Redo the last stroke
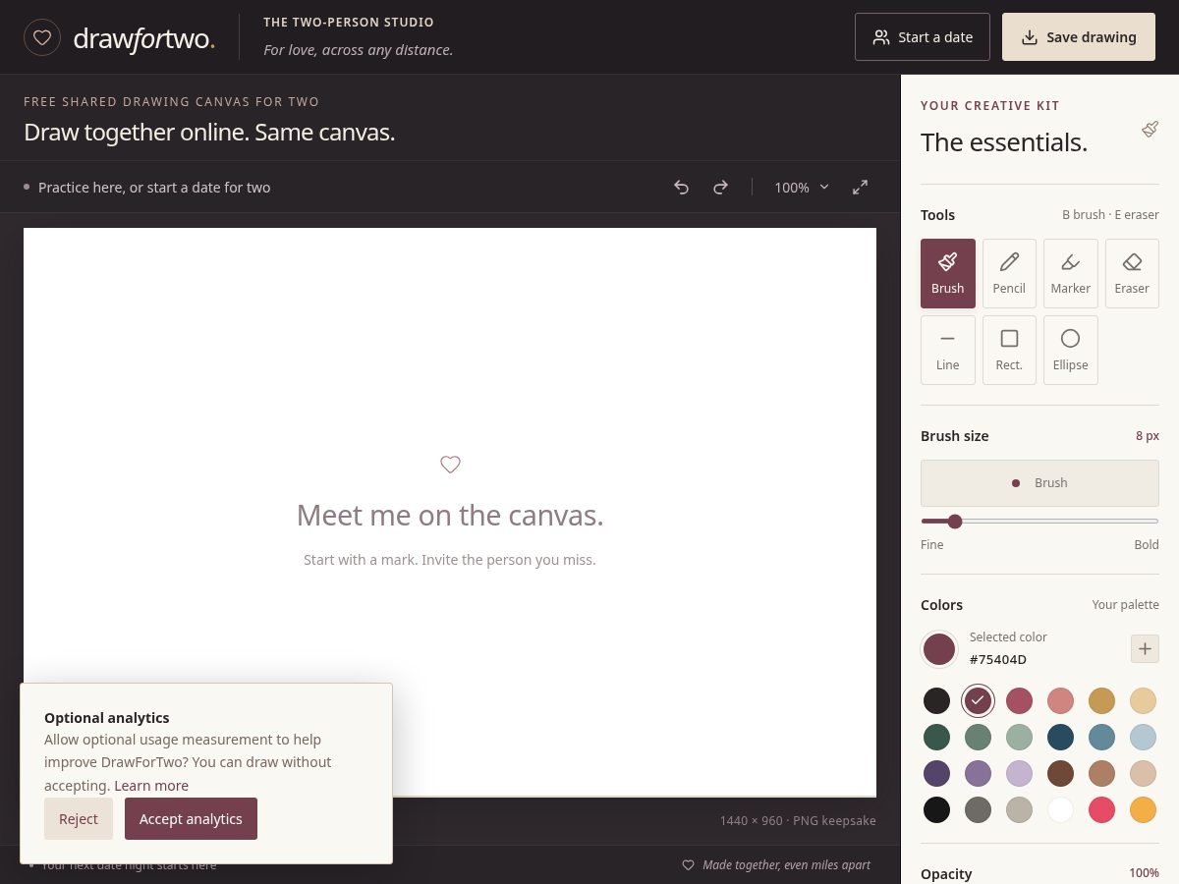This screenshot has height=884, width=1179. tap(720, 187)
